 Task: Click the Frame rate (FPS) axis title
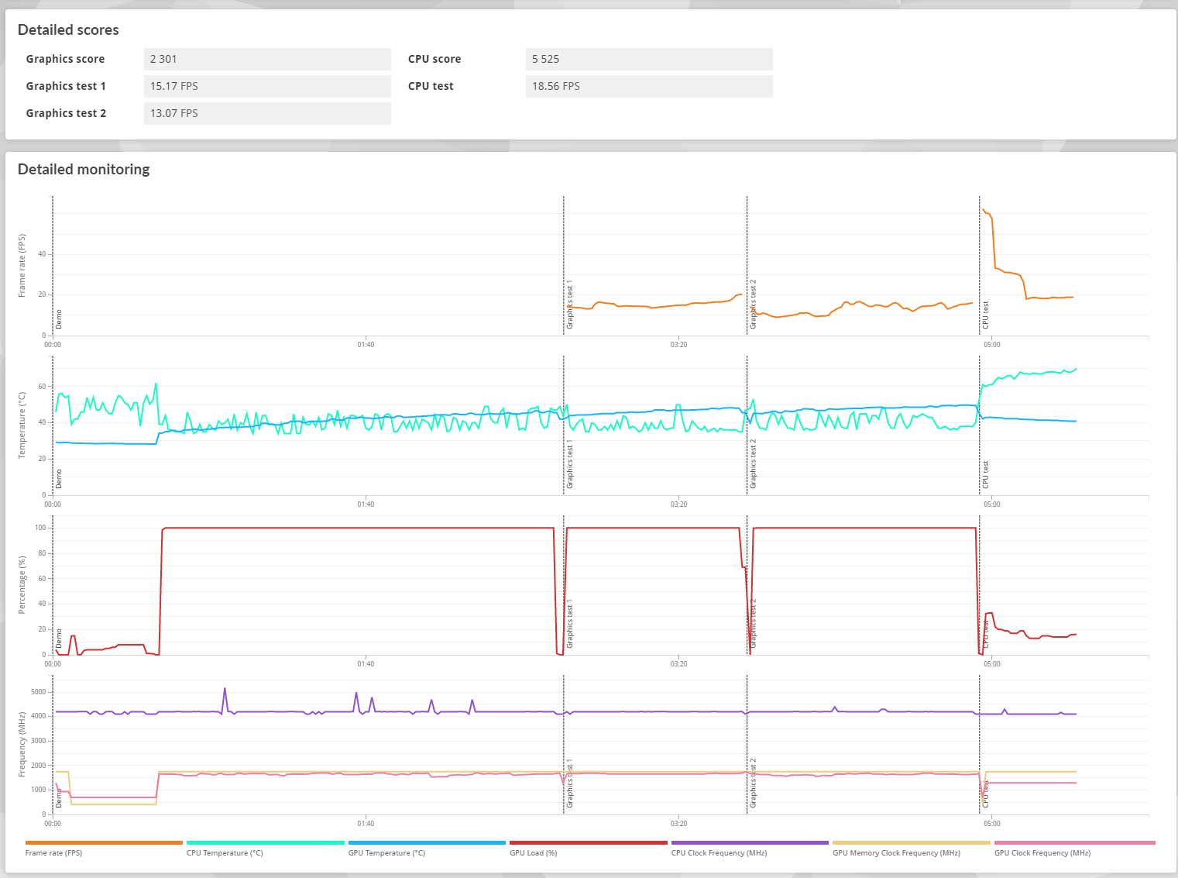[22, 266]
